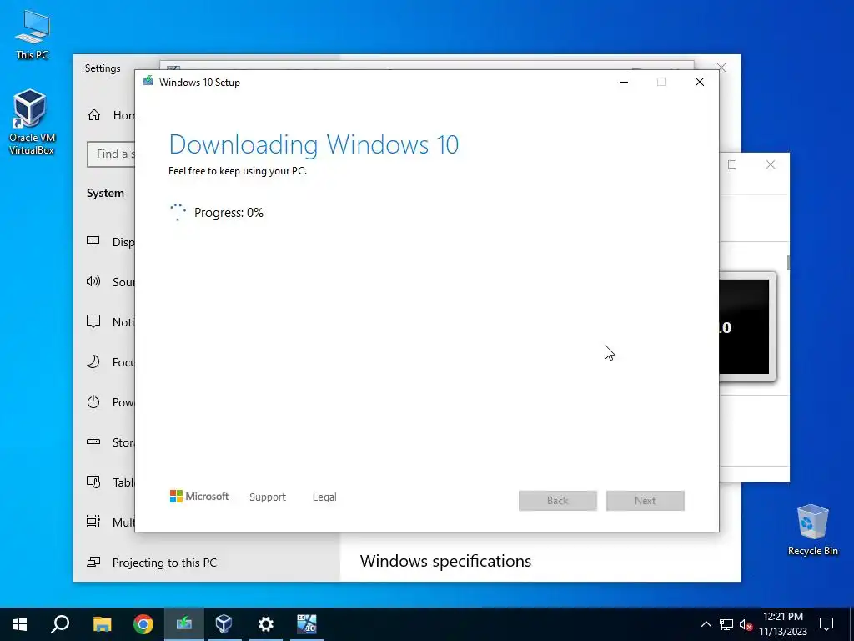Click the Windows Start button
854x641 pixels.
point(20,624)
